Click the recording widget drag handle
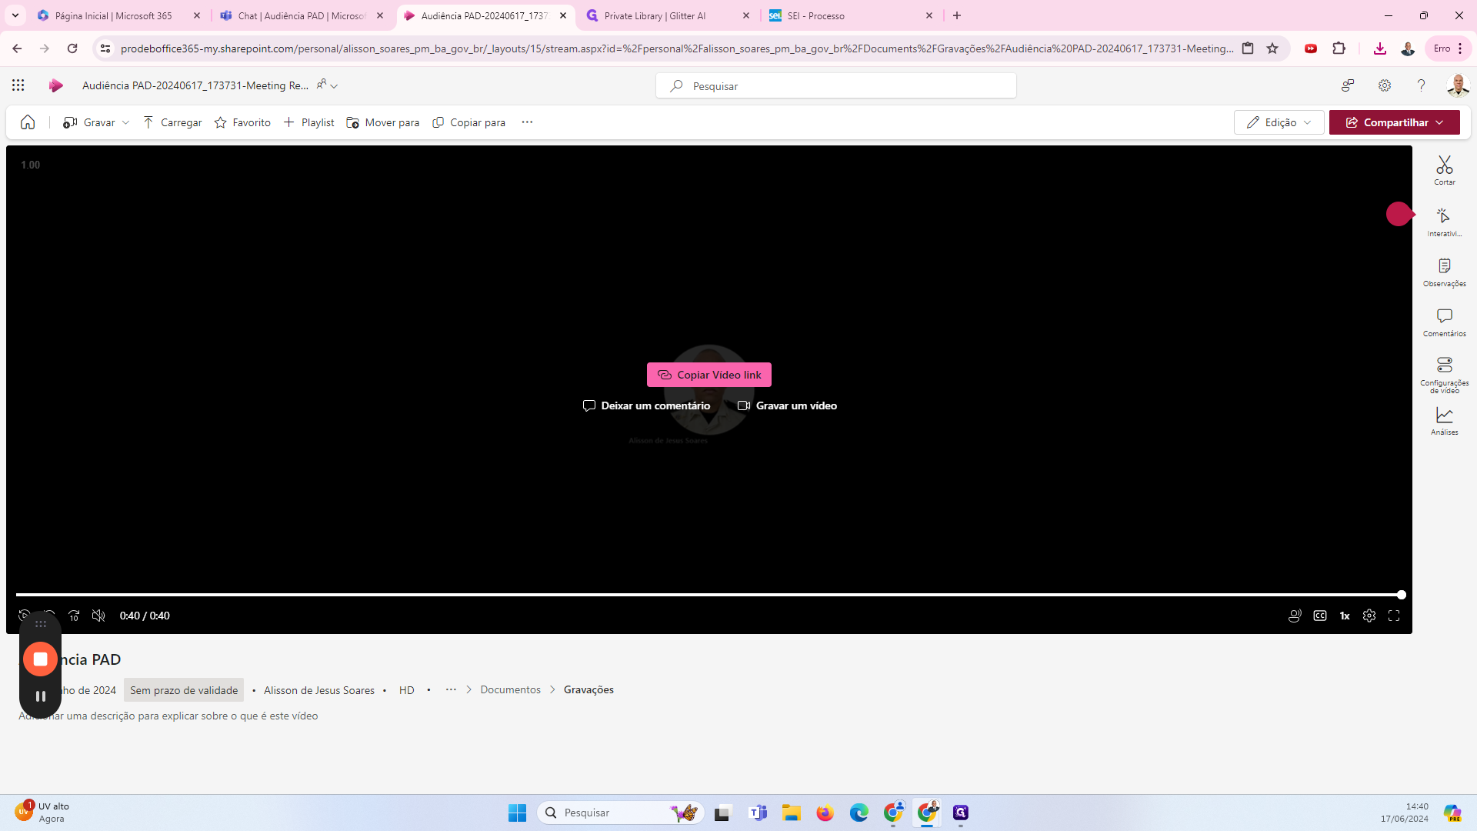1477x831 pixels. 41,624
